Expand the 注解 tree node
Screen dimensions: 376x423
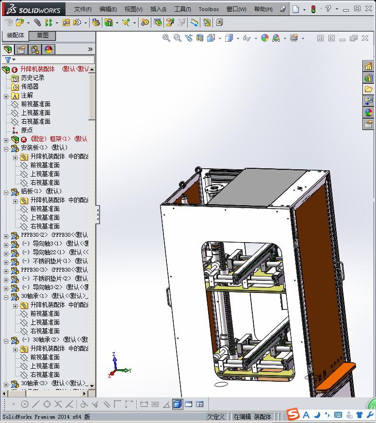[6, 97]
